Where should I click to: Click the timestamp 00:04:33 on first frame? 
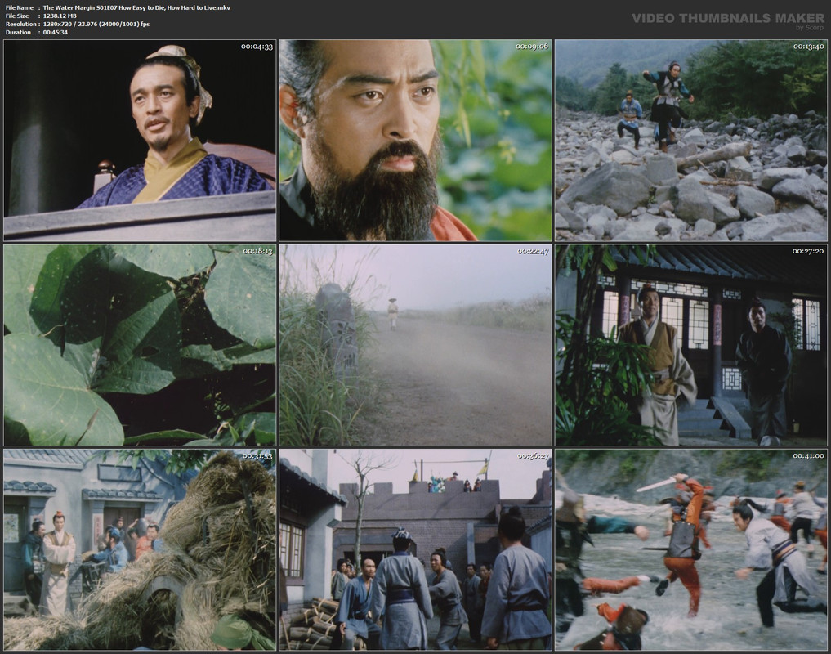[257, 47]
